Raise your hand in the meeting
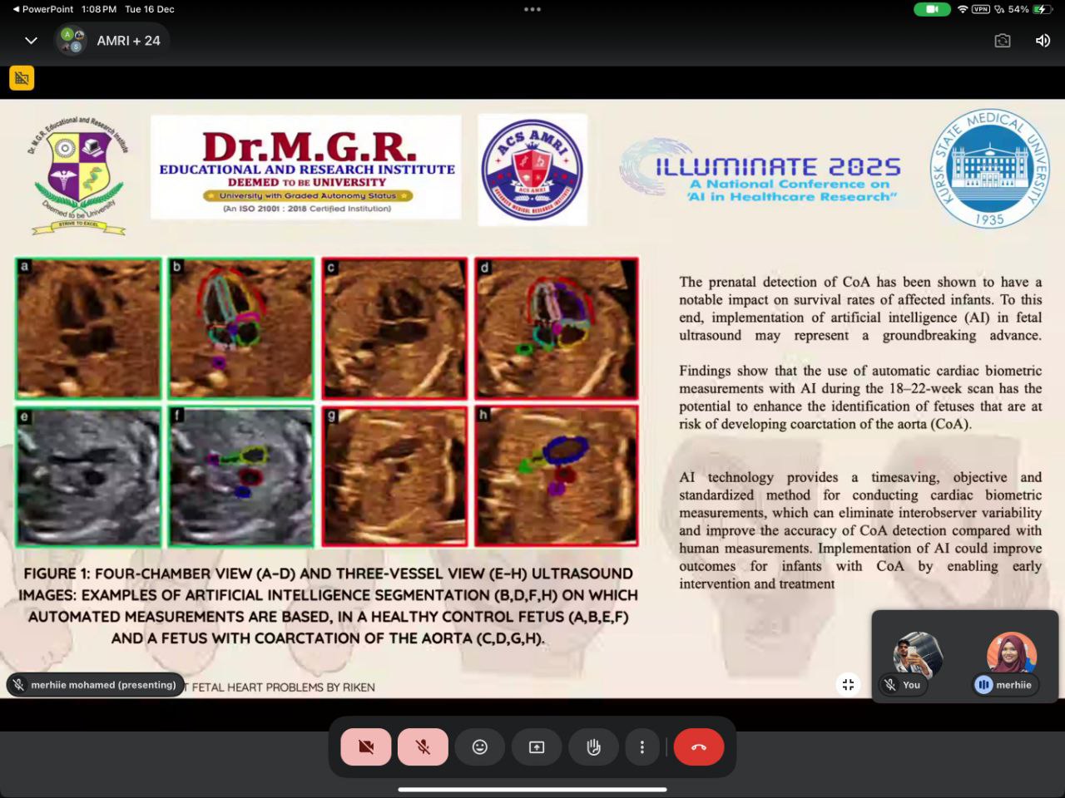Viewport: 1065px width, 798px height. point(593,746)
